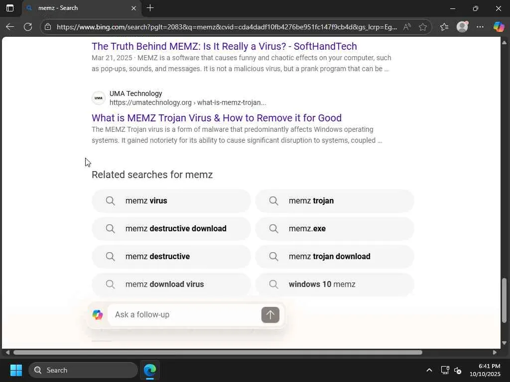The height and width of the screenshot is (382, 510).
Task: Show hidden tray icons chevron
Action: pos(429,370)
